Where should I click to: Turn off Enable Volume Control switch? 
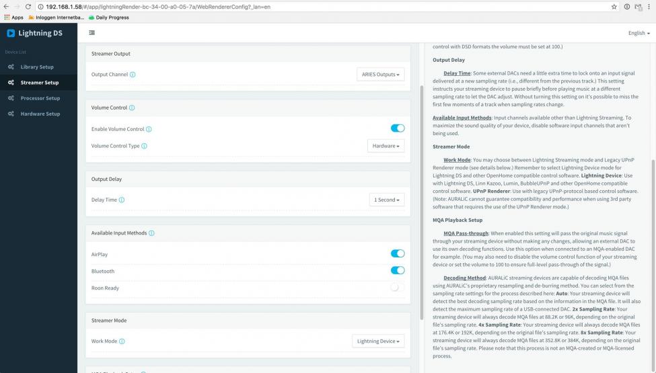click(398, 128)
